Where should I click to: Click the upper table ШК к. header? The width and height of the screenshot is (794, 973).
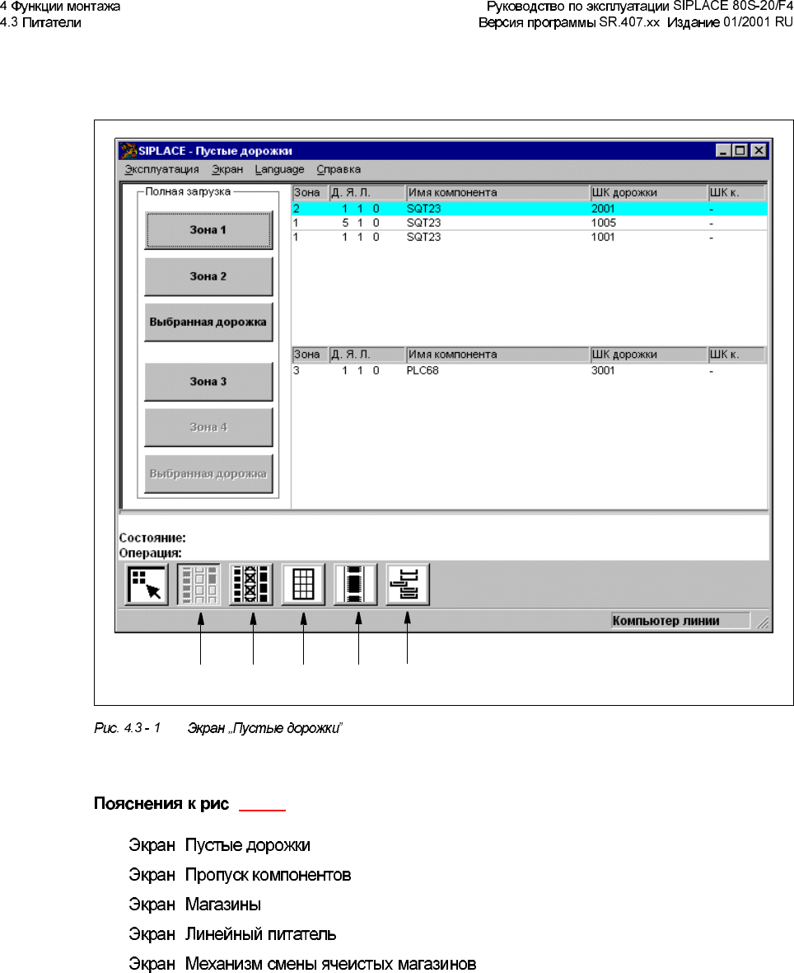coord(737,192)
